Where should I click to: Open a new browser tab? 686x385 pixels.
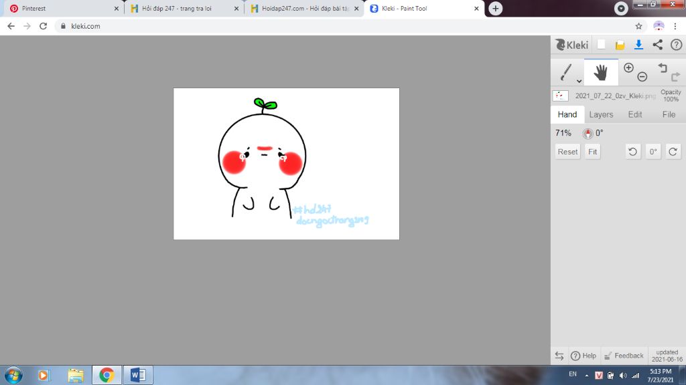click(495, 8)
